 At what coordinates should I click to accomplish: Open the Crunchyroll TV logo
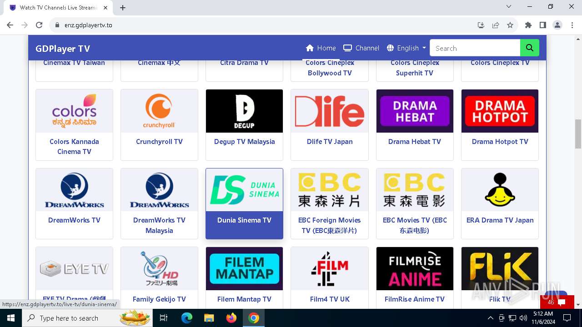(159, 111)
